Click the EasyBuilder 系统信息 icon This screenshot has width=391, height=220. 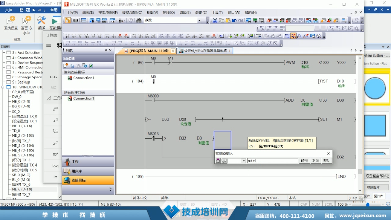11,23
